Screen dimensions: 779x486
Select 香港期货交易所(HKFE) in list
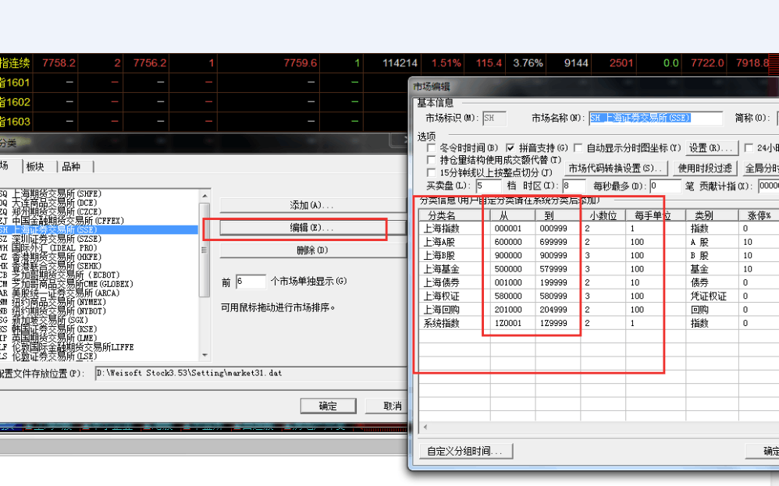99,257
